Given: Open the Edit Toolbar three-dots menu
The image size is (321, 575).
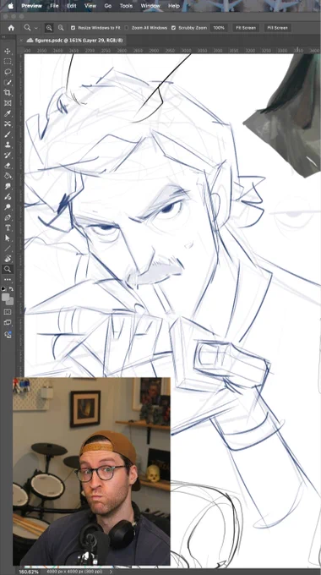Looking at the screenshot, I should point(8,280).
